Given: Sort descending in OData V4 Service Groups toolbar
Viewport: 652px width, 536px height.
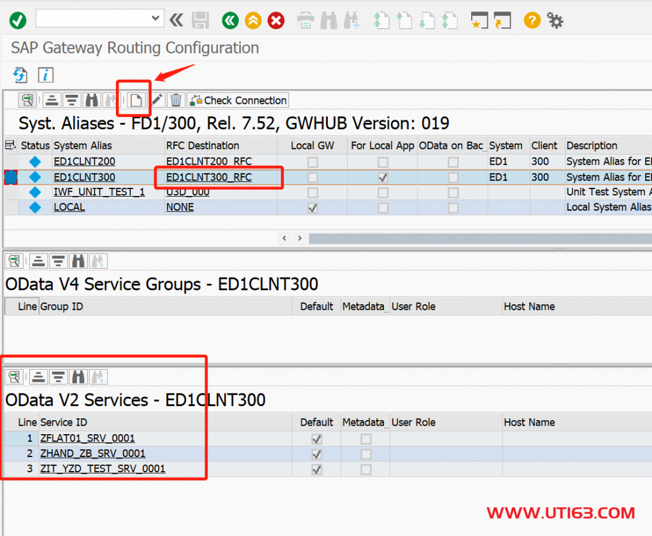Looking at the screenshot, I should (58, 261).
